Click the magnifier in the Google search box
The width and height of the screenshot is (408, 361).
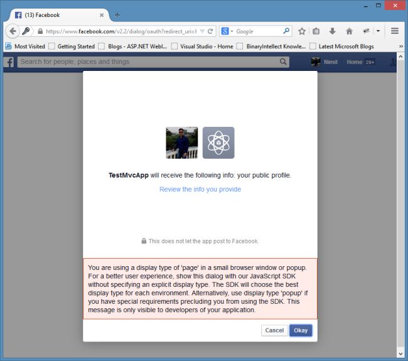pos(286,31)
